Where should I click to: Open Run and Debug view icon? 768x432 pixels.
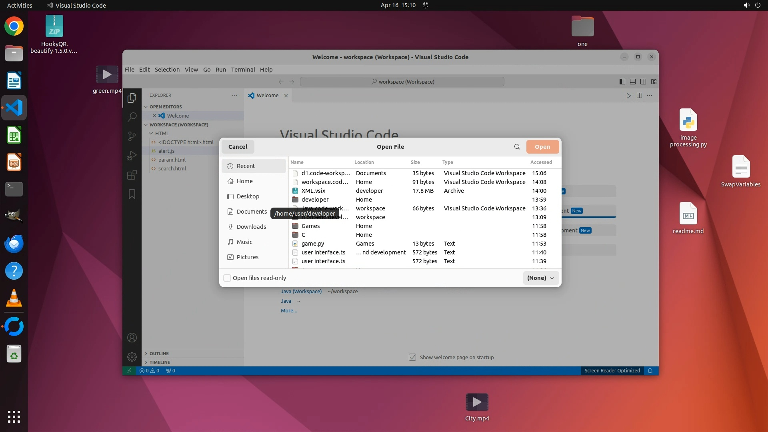point(132,156)
